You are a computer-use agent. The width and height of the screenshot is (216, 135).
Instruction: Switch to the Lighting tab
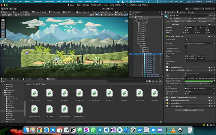pyautogui.click(x=181, y=12)
